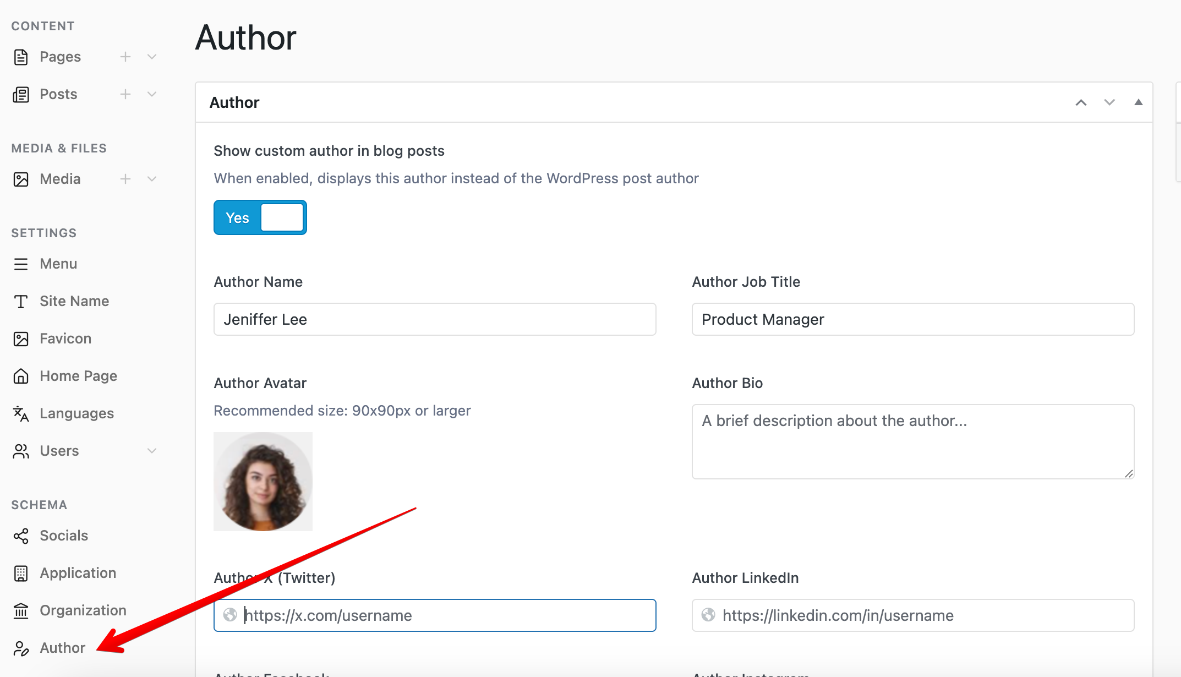Viewport: 1181px width, 677px height.
Task: Add a new post via plus icon
Action: point(125,94)
